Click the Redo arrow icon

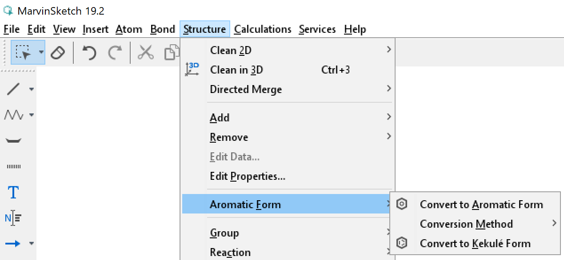[x=115, y=53]
